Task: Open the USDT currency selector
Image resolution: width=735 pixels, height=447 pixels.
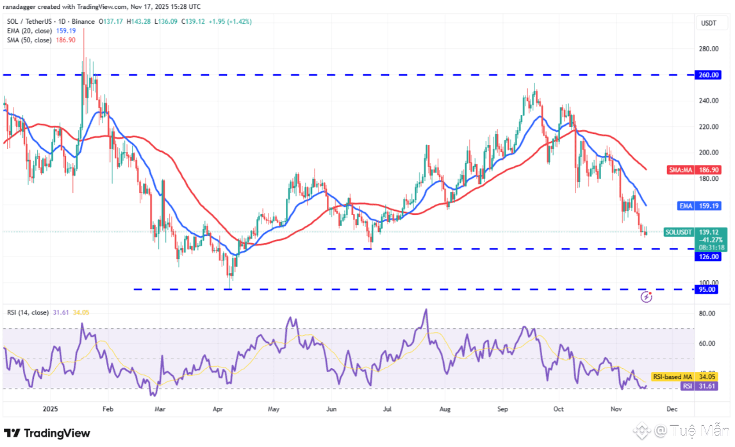Action: pyautogui.click(x=708, y=23)
